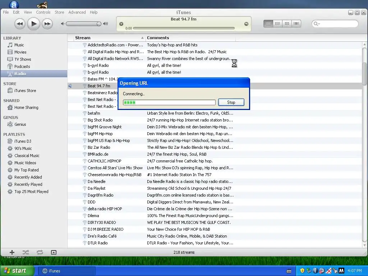
Task: Show or hide the artwork viewer
Action: tap(54, 252)
